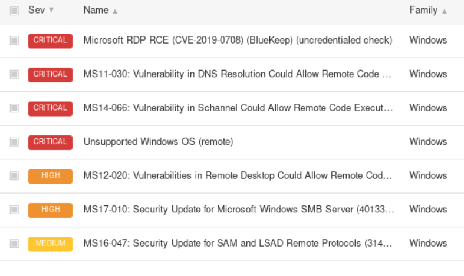Check the BlueKeep RDP RCE row checkbox

click(15, 41)
